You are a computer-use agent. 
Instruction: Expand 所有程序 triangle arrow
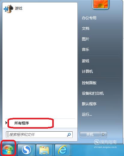(x=6, y=123)
